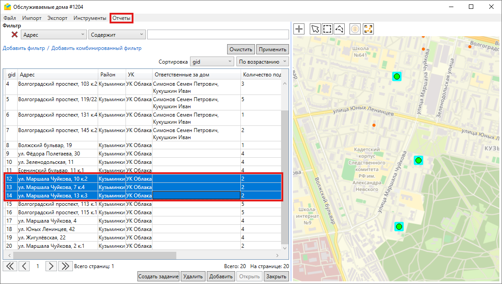Viewport: 502px width, 284px height.
Task: Click the filter value text field
Action: tap(217, 34)
